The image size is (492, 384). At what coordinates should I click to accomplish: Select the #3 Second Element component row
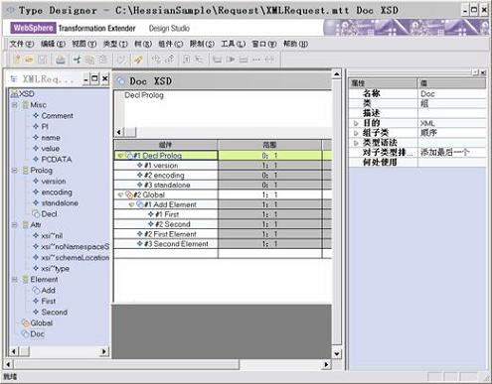click(x=165, y=244)
